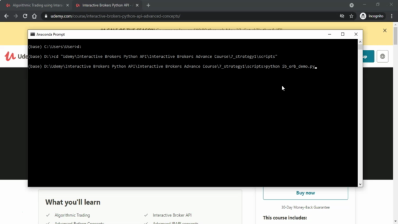Click the Anaconda Prompt window icon

point(32,34)
